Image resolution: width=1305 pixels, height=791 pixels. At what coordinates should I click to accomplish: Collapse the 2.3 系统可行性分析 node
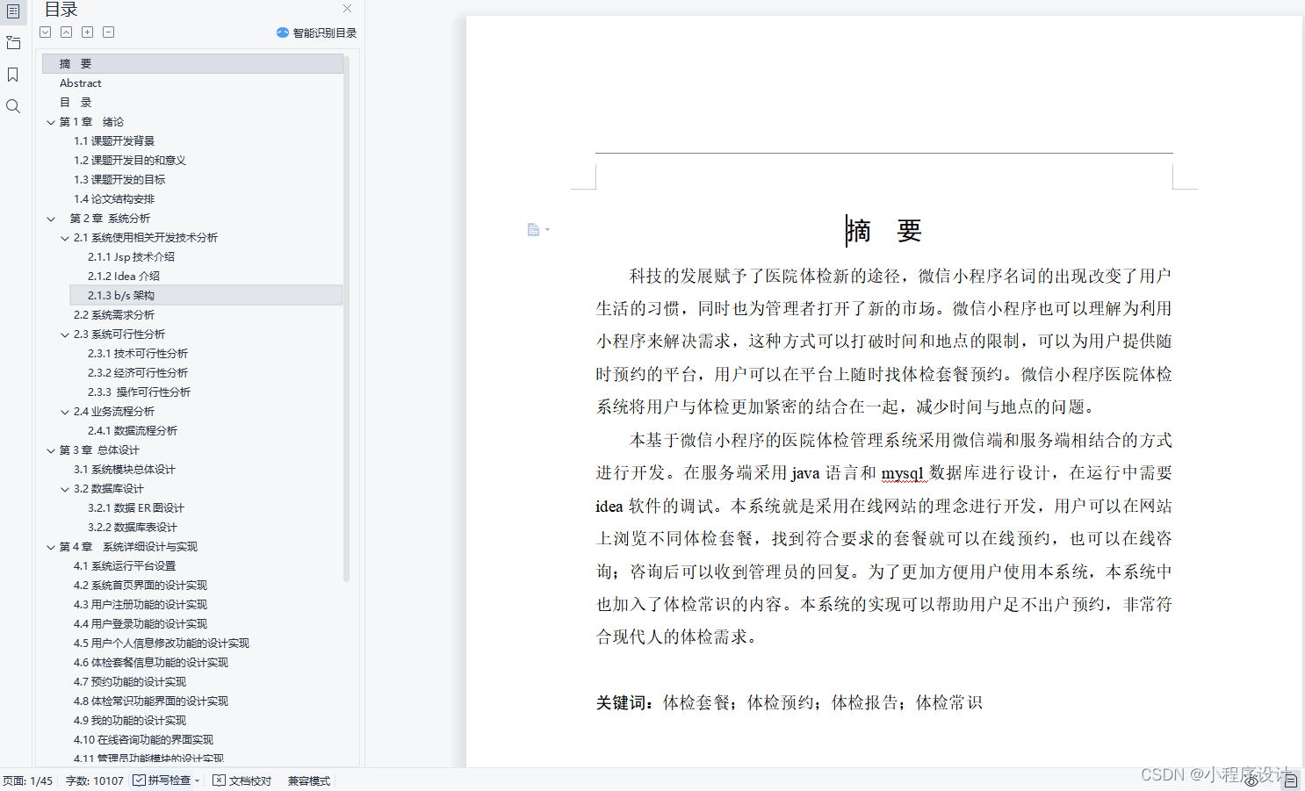click(x=63, y=334)
